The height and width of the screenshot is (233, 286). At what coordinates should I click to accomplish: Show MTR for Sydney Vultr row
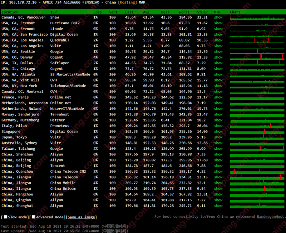pyautogui.click(x=218, y=143)
